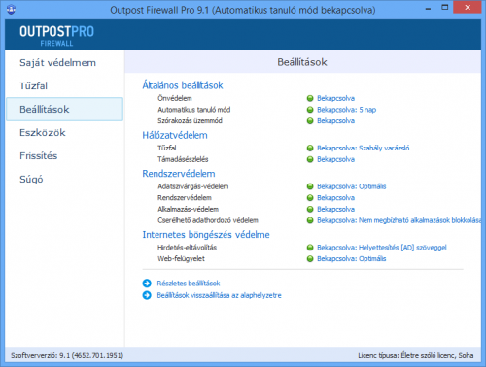
Task: Toggle Alkalmazás-védelem Bekapcsolva link
Action: pos(335,209)
